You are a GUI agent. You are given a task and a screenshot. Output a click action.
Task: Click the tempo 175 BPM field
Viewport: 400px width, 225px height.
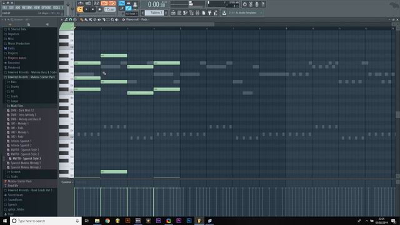click(x=110, y=9)
